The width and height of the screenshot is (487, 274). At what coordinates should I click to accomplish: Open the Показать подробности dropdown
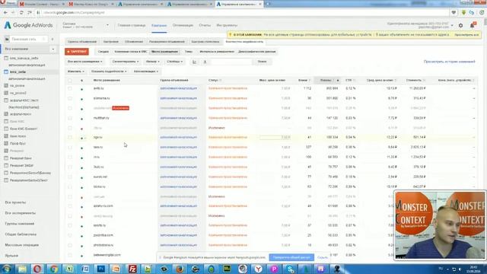pos(109,72)
